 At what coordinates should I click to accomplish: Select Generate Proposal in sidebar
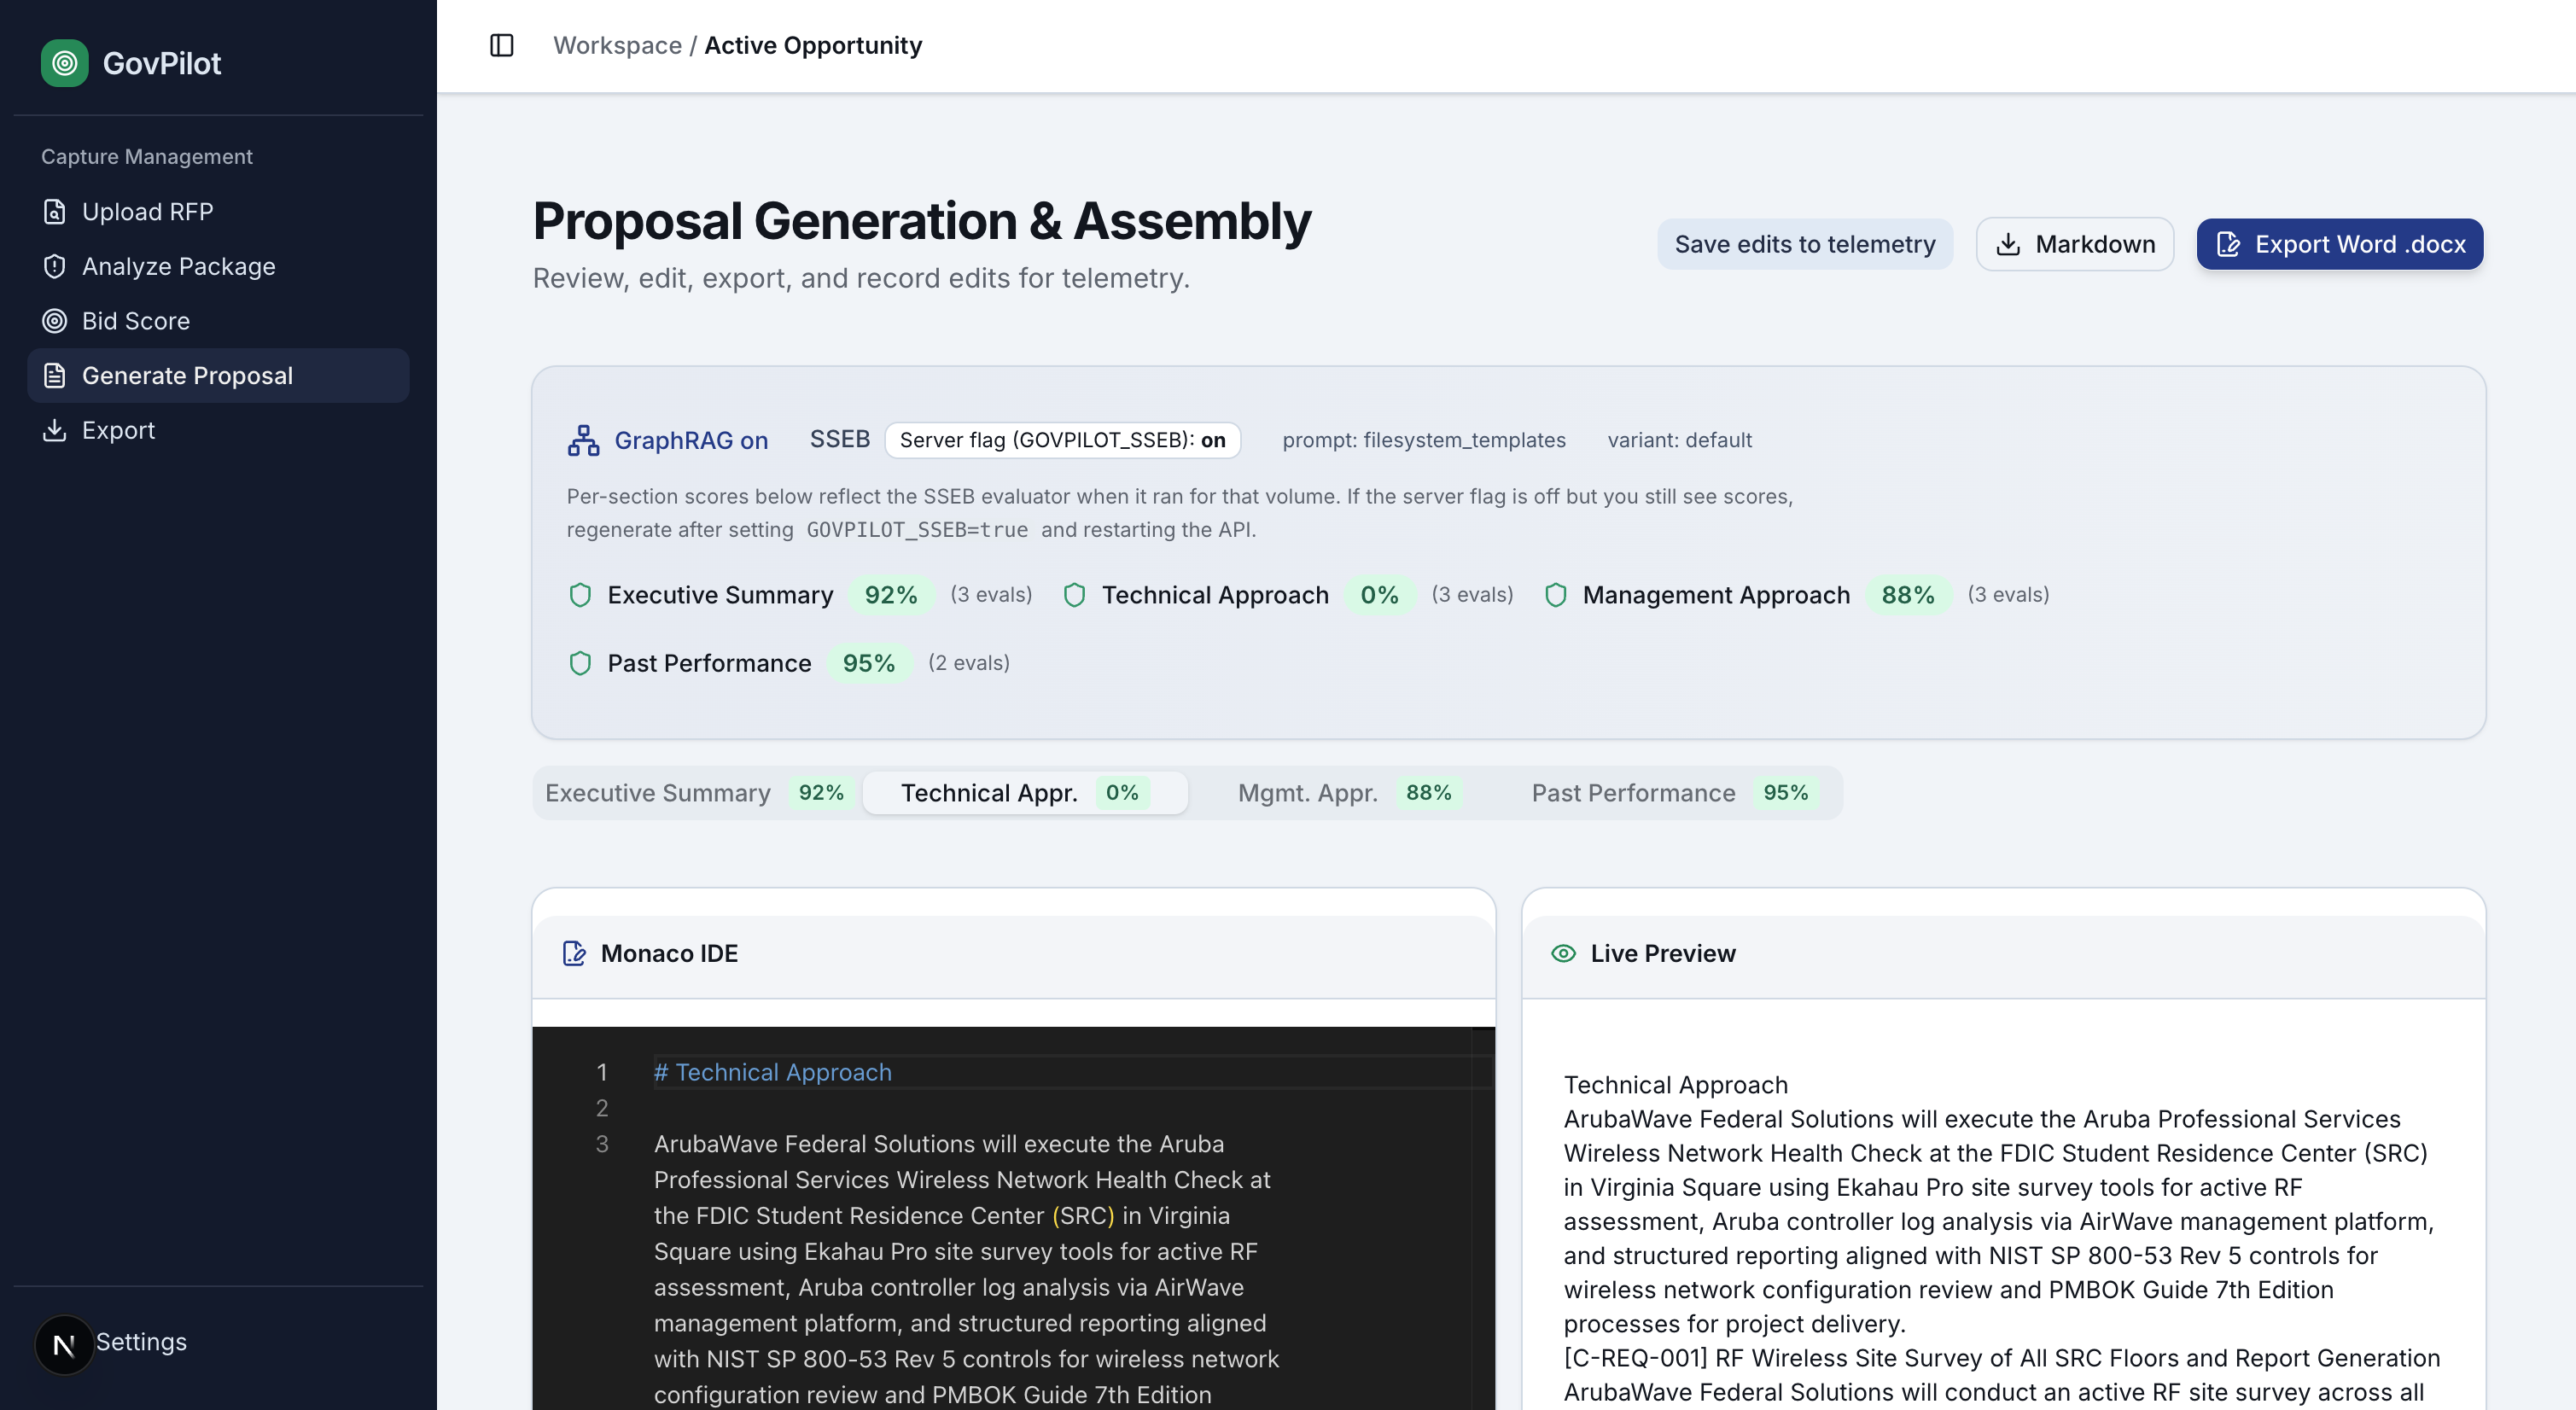click(187, 376)
